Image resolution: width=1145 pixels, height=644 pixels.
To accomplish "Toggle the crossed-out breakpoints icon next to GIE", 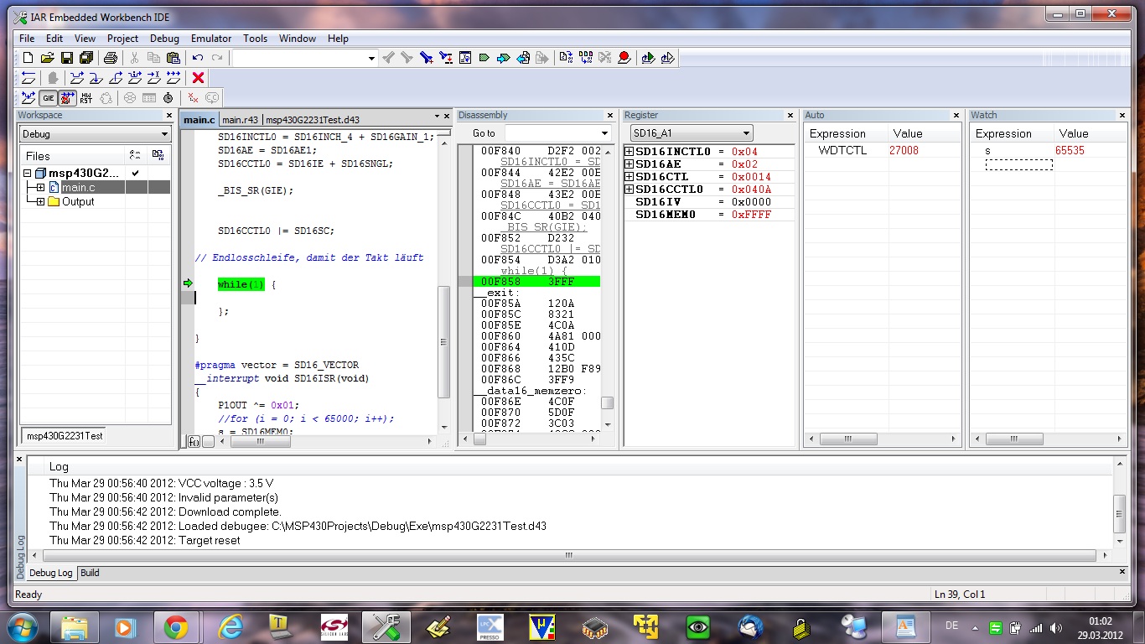I will point(67,98).
